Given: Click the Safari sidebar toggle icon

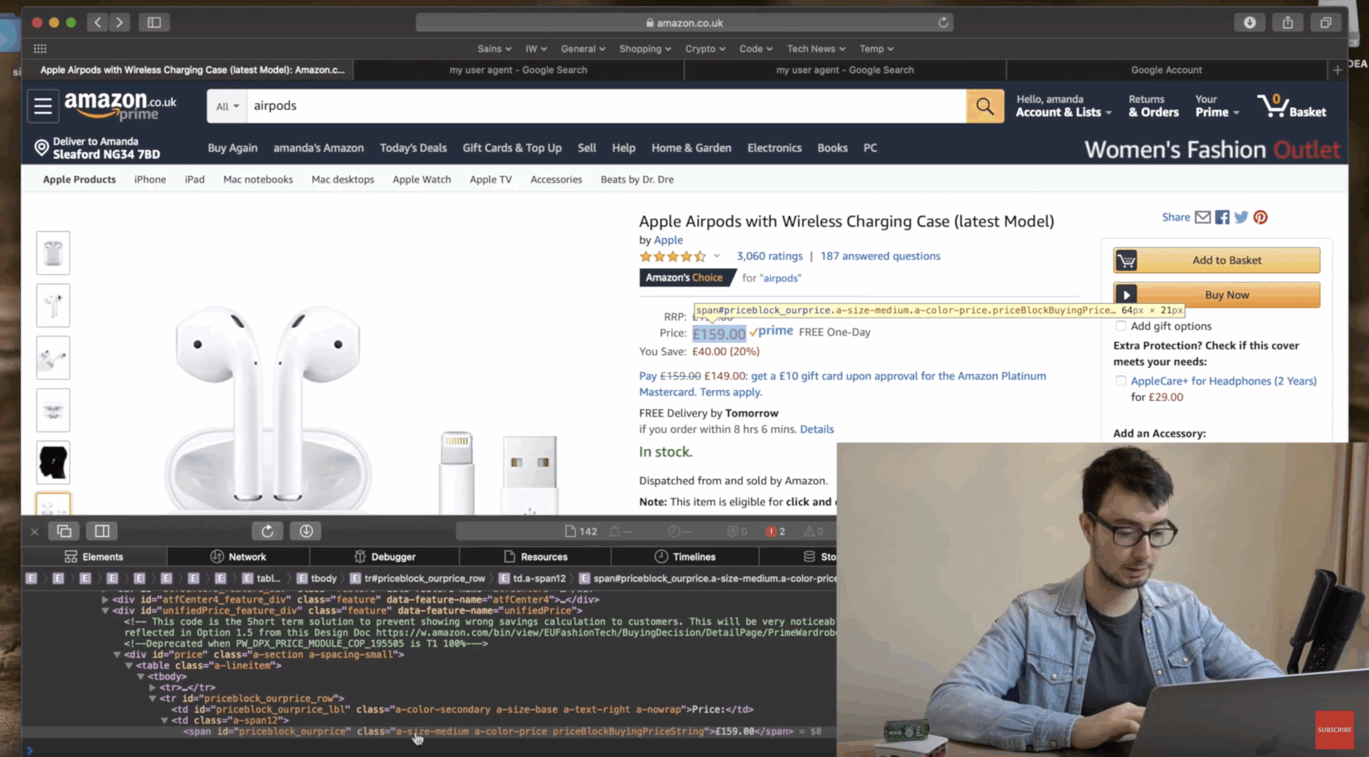Looking at the screenshot, I should 154,22.
